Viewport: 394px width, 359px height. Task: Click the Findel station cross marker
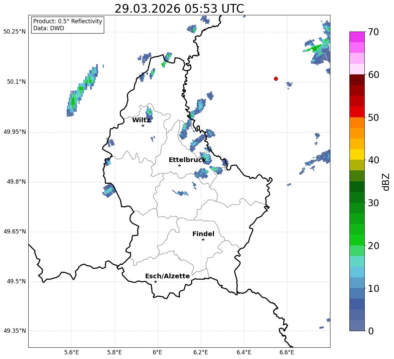(x=203, y=240)
